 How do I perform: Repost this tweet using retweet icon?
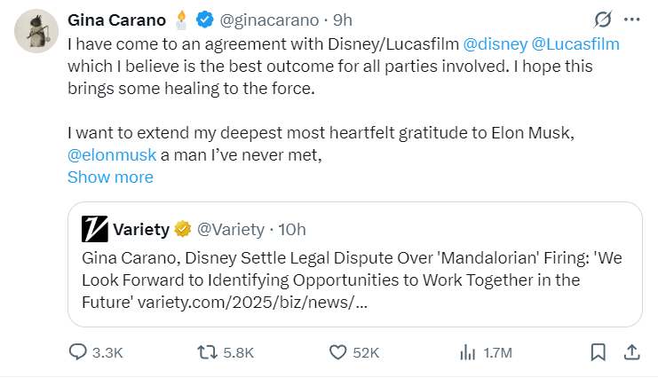click(207, 352)
